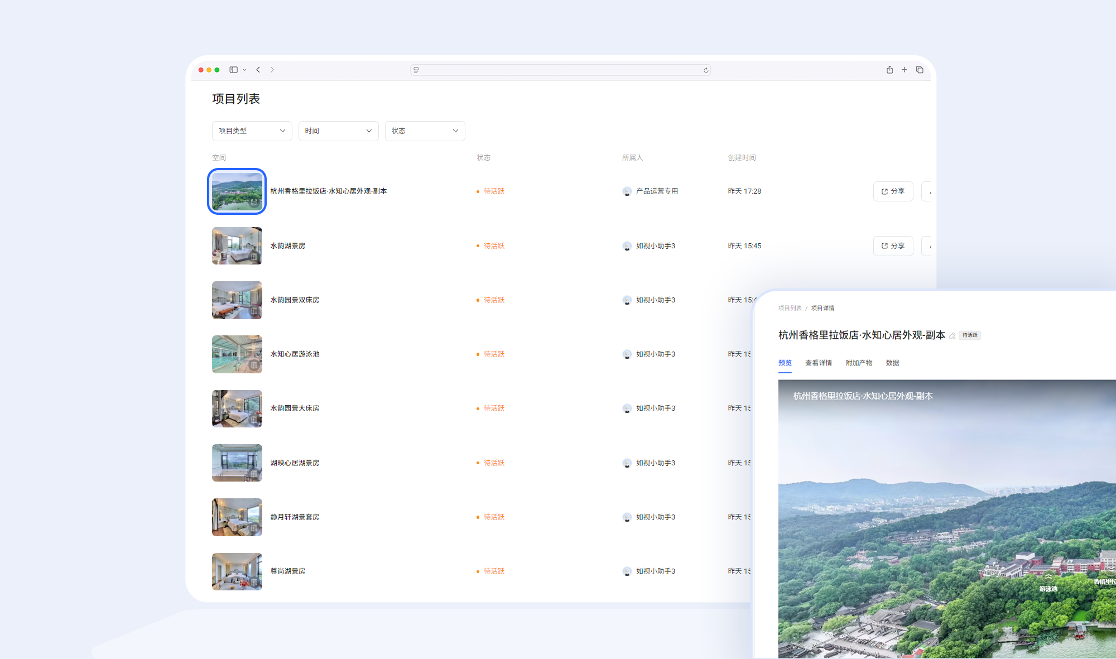
Task: Toggle the Safari sidebar icon
Action: click(234, 69)
